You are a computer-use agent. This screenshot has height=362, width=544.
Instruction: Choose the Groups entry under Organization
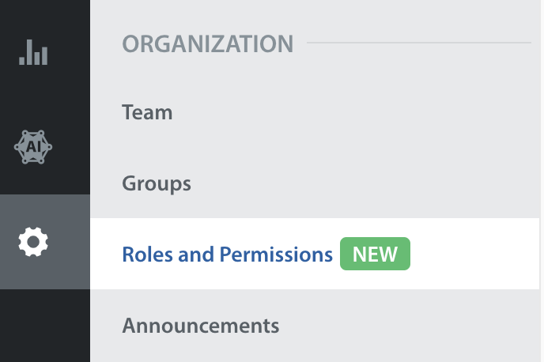157,183
